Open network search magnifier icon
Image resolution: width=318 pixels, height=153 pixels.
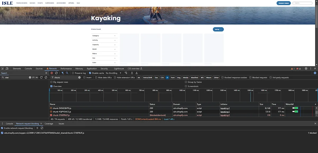pos(67,73)
